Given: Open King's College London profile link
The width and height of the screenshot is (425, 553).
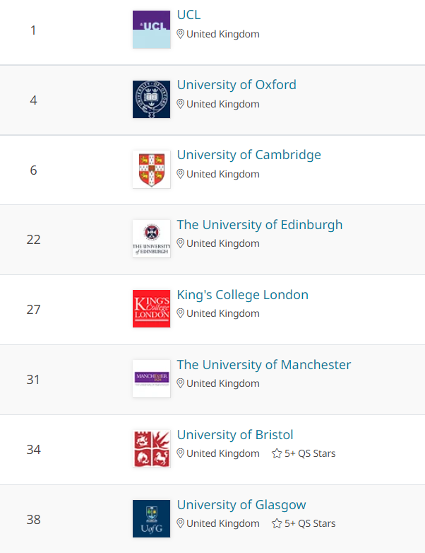Looking at the screenshot, I should 243,295.
